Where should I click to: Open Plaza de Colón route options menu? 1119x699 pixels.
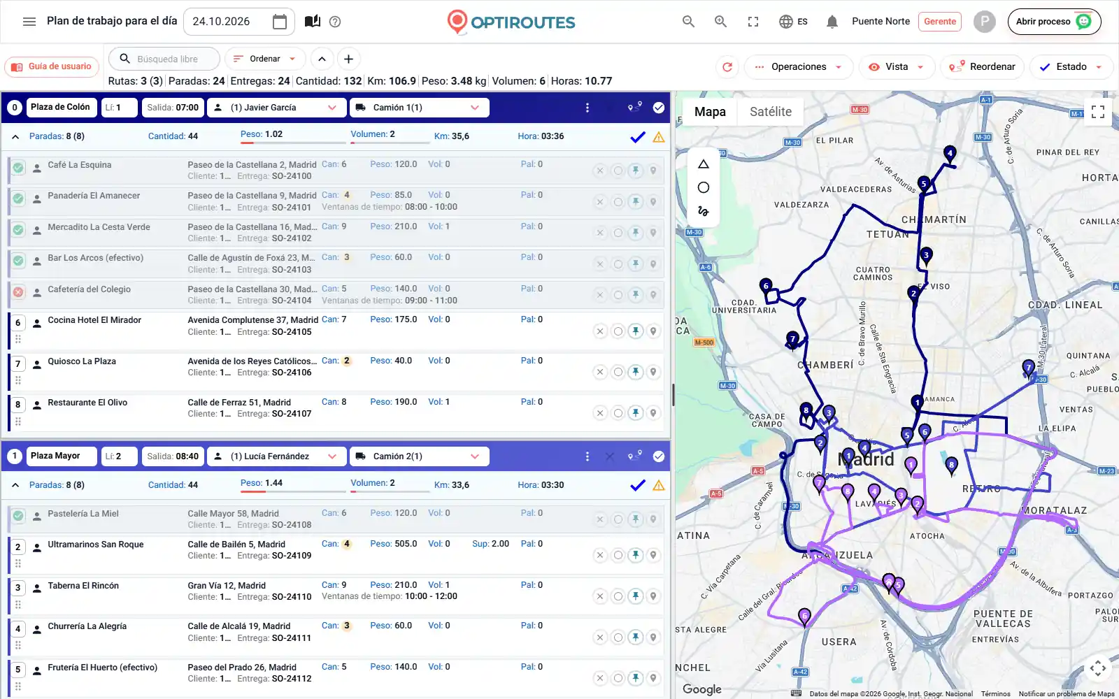[587, 108]
